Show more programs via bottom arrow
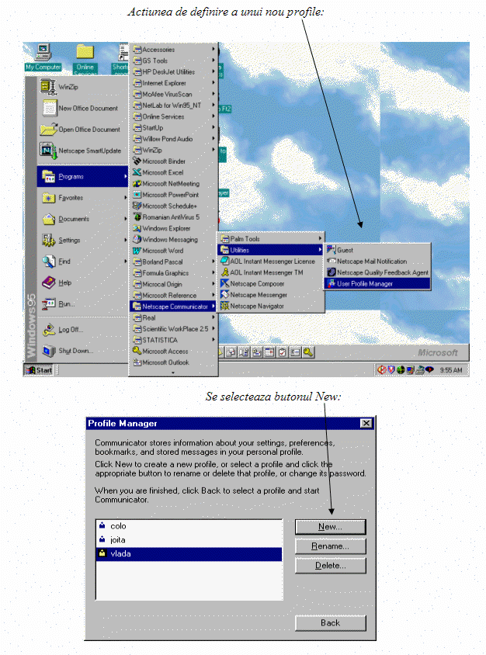The image size is (486, 655). (x=173, y=373)
